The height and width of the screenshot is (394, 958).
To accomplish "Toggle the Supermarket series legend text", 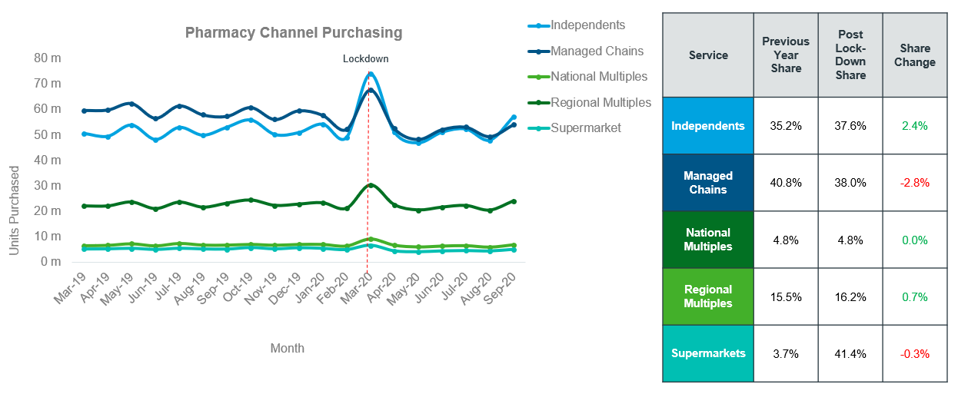I will point(586,128).
